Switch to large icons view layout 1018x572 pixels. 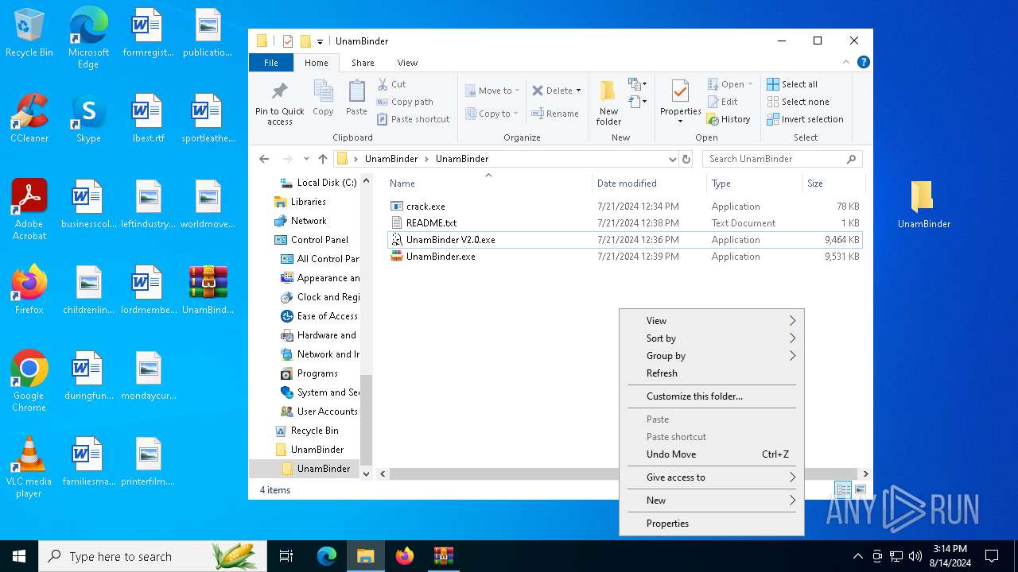[x=860, y=490]
